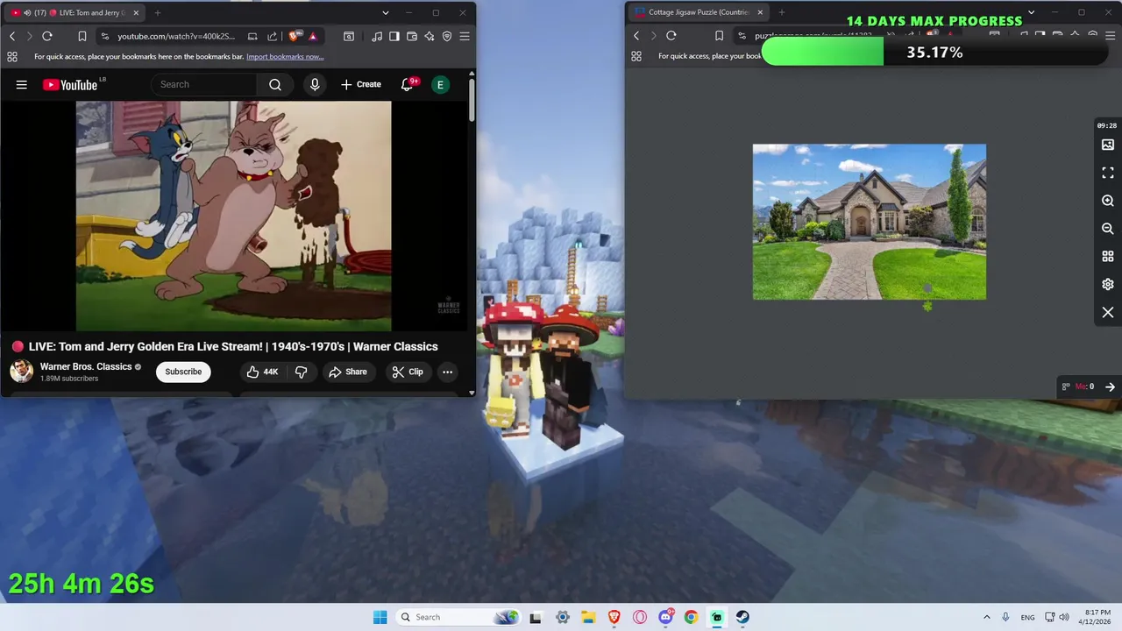1122x631 pixels.
Task: Open Leo AI assistant icon
Action: click(x=430, y=36)
